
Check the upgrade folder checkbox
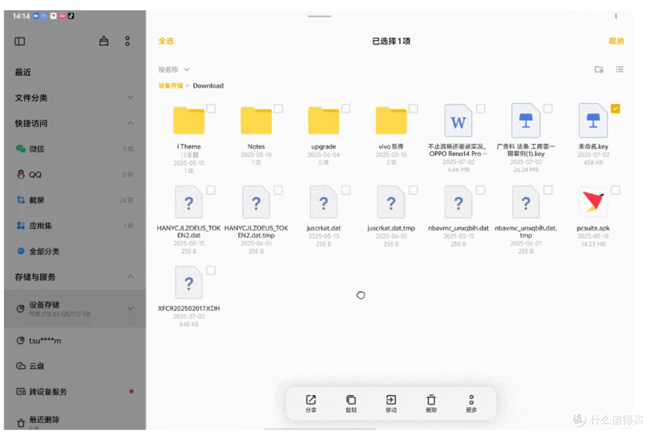(346, 109)
